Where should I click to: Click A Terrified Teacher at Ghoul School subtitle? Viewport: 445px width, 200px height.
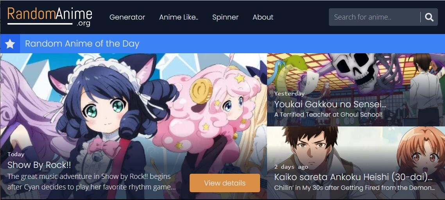pos(328,115)
